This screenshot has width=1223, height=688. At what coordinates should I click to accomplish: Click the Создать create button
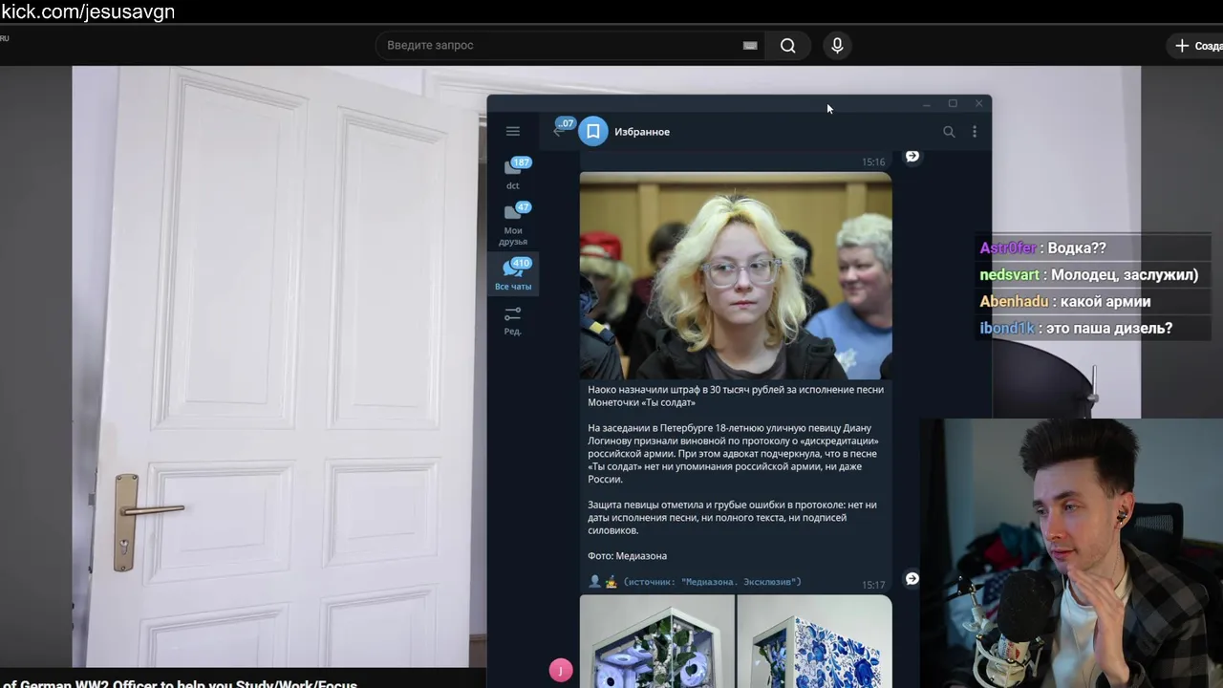pos(1196,46)
